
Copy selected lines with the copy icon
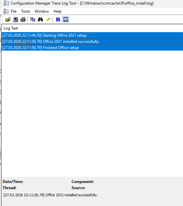coord(33,19)
